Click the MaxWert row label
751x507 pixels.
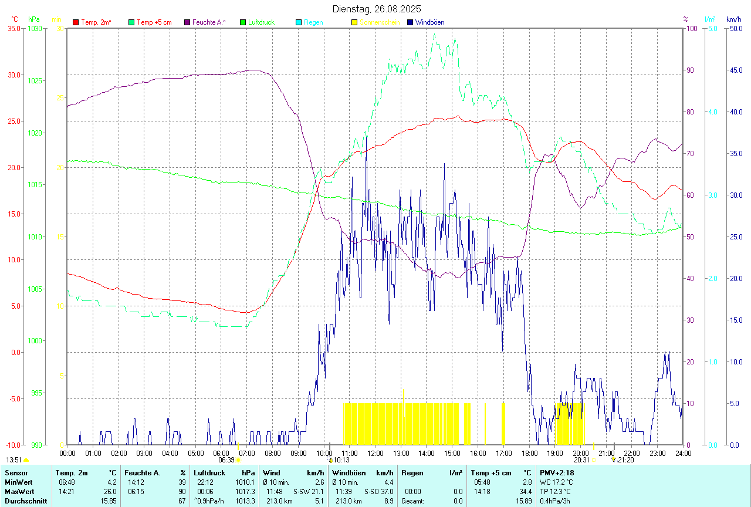point(18,491)
